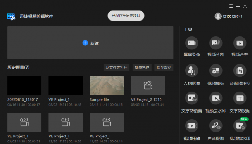Click the 声音提取 label text
The width and height of the screenshot is (252, 144).
[216, 138]
